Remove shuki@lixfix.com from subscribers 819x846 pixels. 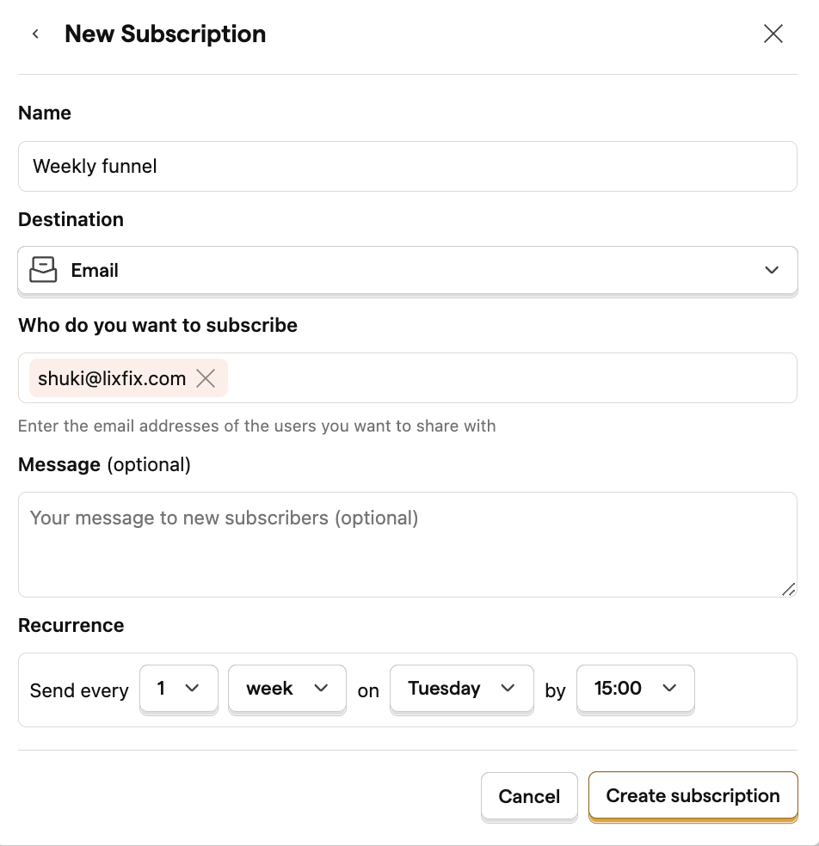[x=206, y=378]
